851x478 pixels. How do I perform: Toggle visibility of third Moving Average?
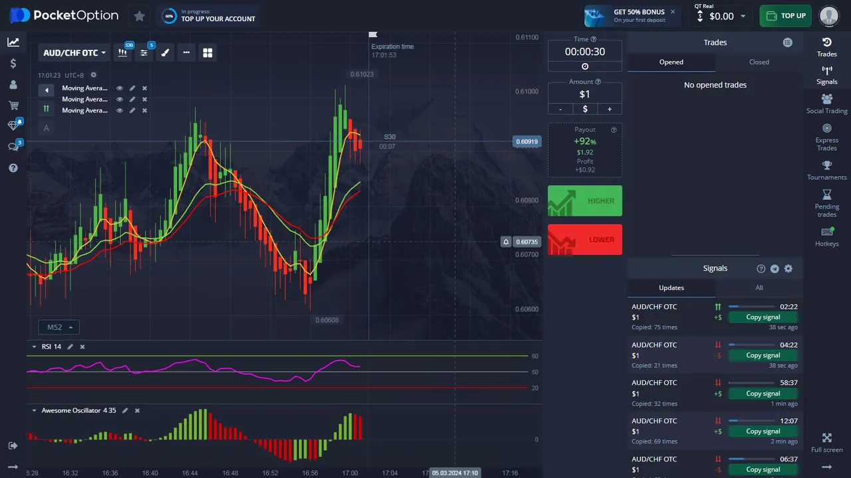pyautogui.click(x=120, y=110)
